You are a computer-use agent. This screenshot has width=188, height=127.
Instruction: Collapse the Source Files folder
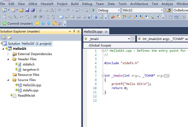(x=8, y=80)
